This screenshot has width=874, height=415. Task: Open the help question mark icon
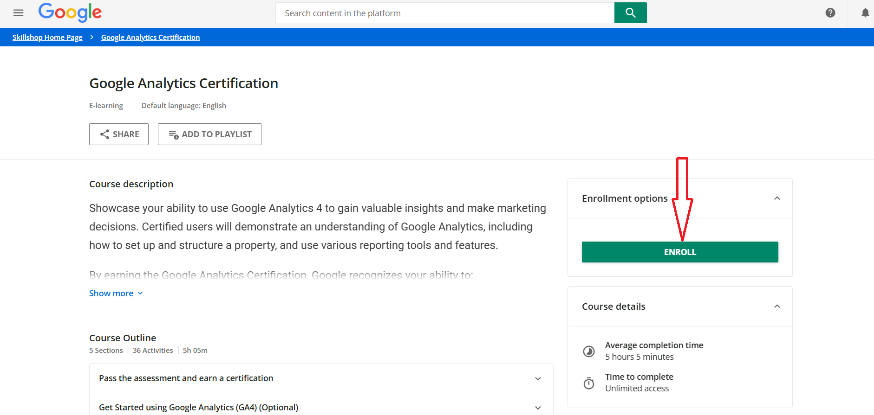click(x=830, y=13)
